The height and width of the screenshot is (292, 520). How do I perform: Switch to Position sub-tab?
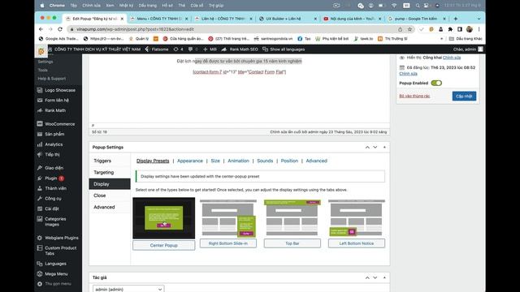coord(289,161)
